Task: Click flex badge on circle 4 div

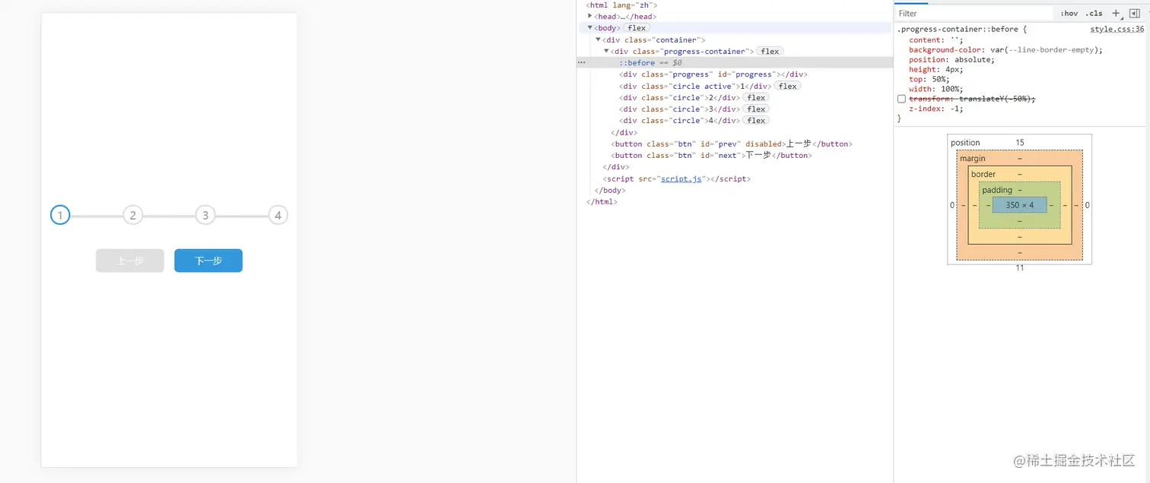Action: pyautogui.click(x=756, y=121)
